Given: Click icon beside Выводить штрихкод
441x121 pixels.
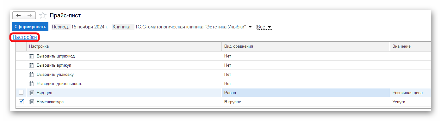Looking at the screenshot, I should [31, 56].
